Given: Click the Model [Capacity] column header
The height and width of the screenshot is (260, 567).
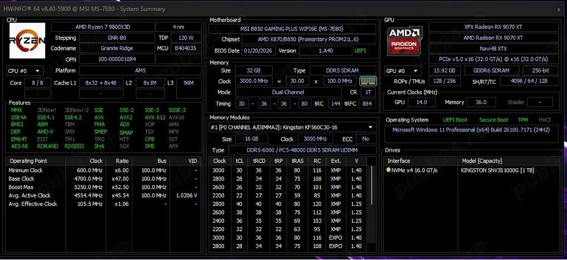Looking at the screenshot, I should (481, 161).
